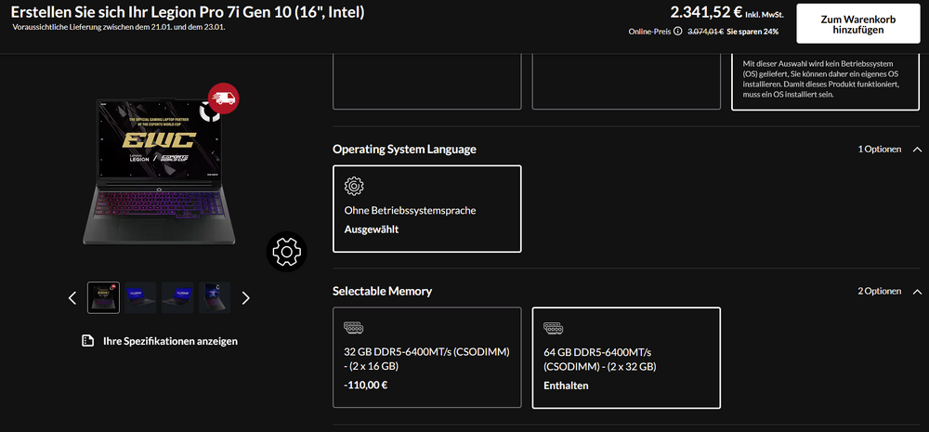
Task: Click the round gear customization icon
Action: click(x=286, y=251)
